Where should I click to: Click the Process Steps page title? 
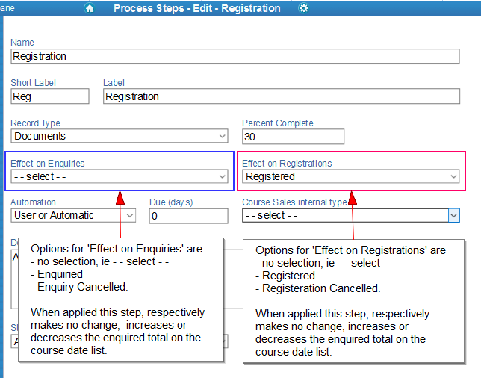pyautogui.click(x=197, y=8)
